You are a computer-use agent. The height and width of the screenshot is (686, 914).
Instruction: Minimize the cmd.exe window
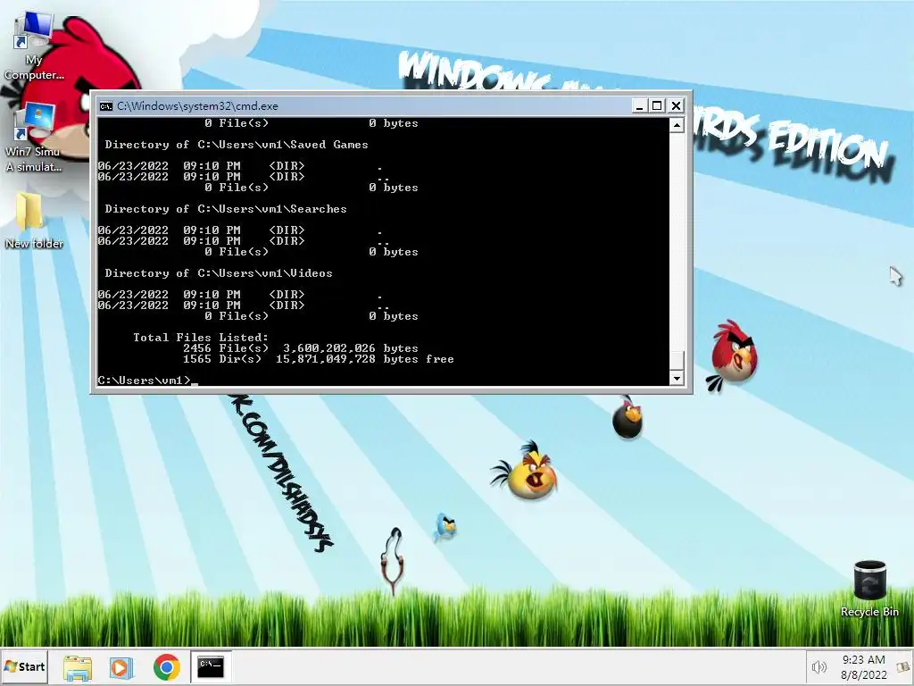pos(639,105)
